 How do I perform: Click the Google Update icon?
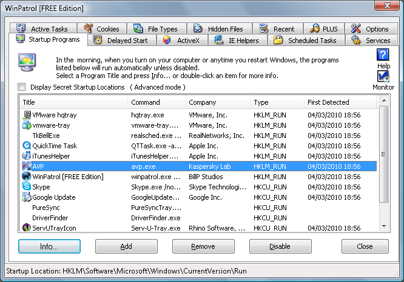[27, 197]
